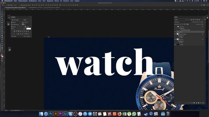
Task: Click the lock all layer icon
Action: (188, 24)
